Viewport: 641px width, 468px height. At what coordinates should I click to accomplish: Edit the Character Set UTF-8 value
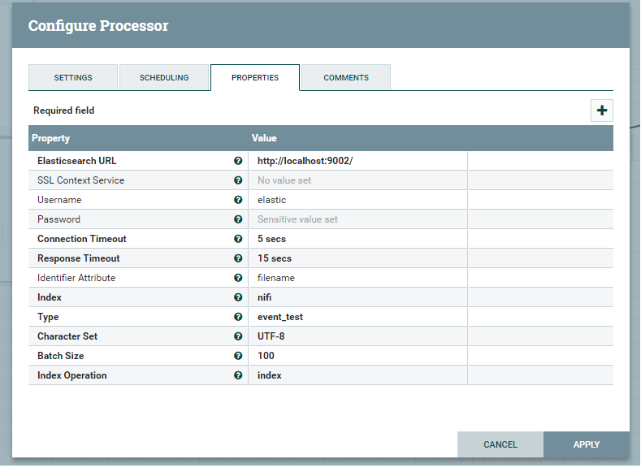[357, 336]
